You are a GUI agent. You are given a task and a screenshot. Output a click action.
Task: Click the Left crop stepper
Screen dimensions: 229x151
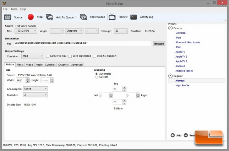coord(111,96)
